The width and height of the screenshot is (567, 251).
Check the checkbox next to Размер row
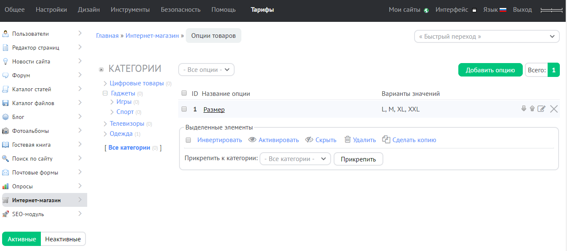pos(184,108)
